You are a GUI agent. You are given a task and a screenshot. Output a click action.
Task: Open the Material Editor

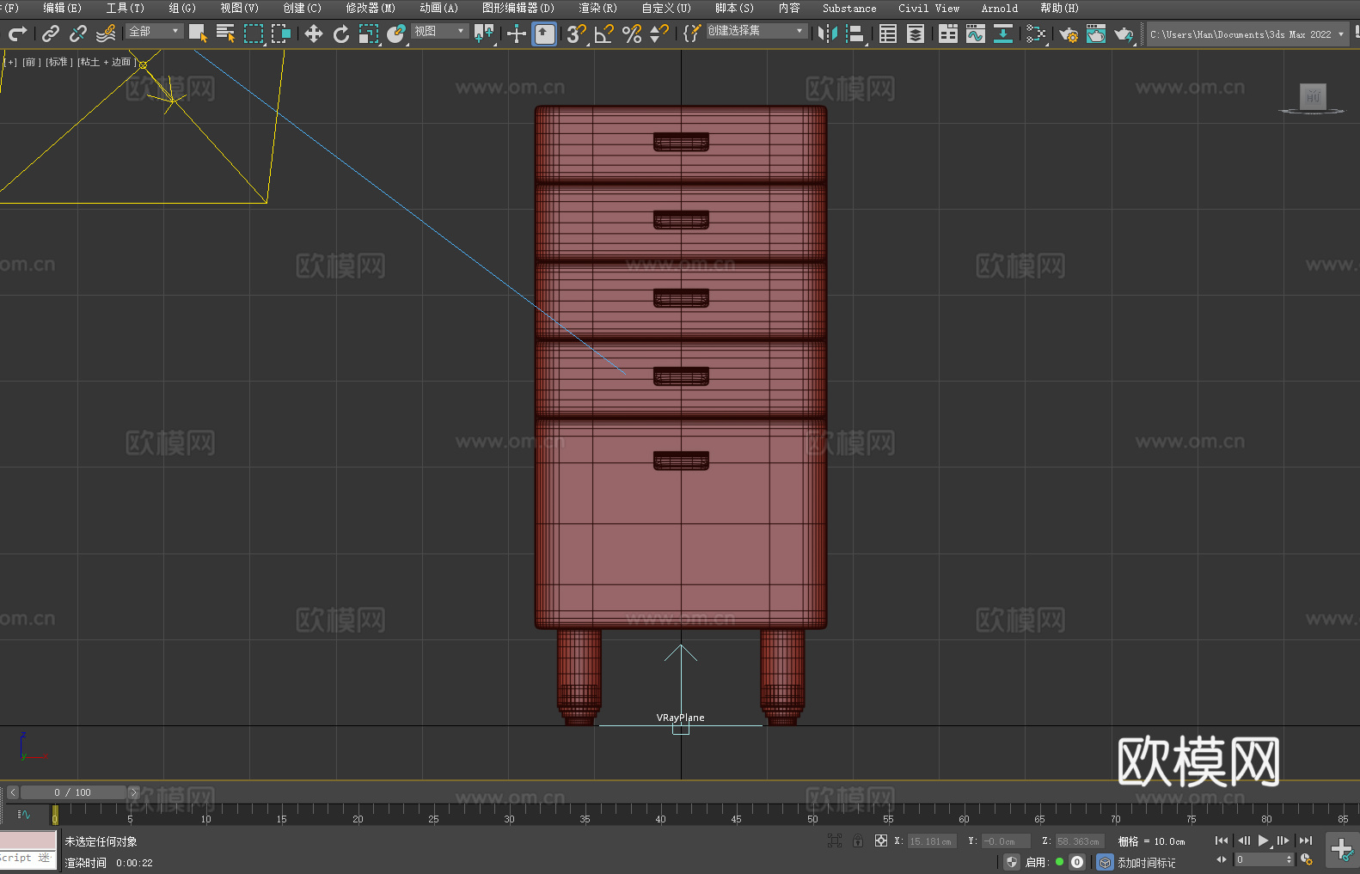point(1036,34)
